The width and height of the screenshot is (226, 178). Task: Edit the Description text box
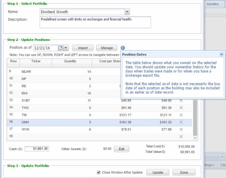pos(95,22)
